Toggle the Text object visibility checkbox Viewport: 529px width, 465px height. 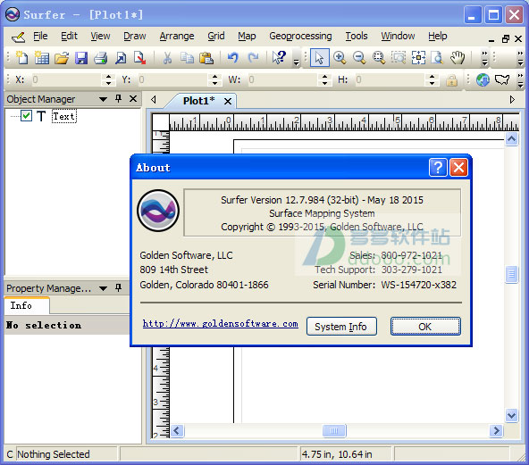tap(26, 116)
